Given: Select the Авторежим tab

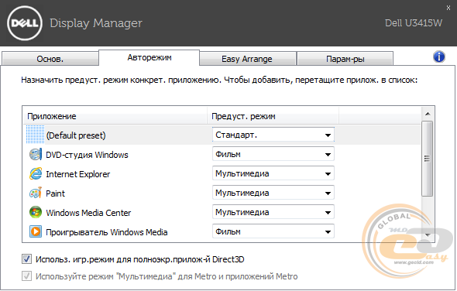Looking at the screenshot, I should coord(149,58).
